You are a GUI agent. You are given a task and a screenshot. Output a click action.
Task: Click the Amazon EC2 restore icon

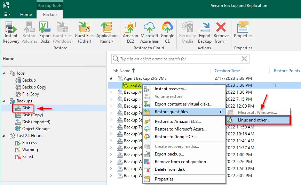point(130,33)
